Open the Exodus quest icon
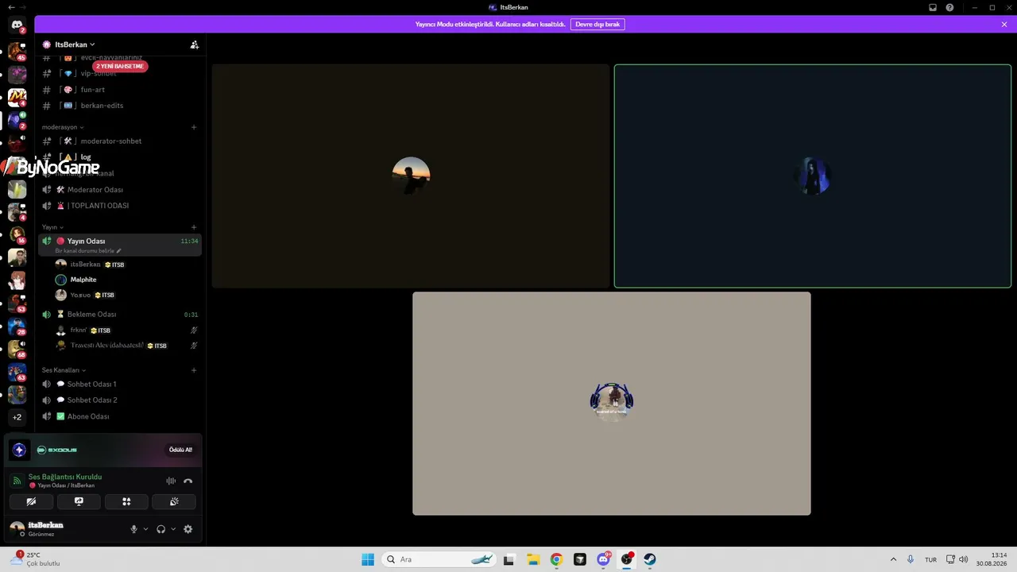The width and height of the screenshot is (1017, 572). [19, 450]
